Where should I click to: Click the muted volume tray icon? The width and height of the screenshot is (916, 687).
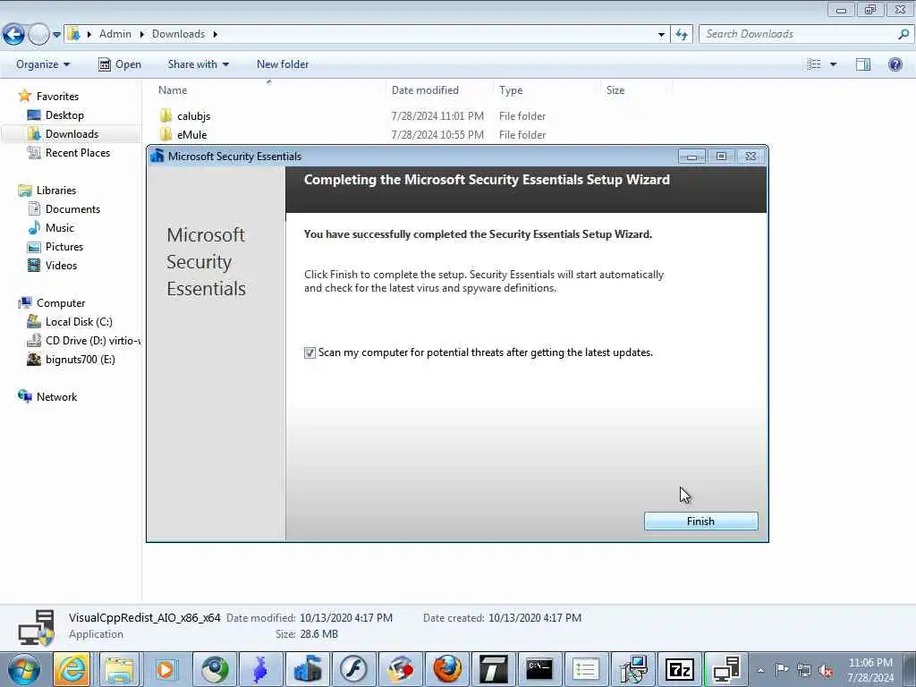point(826,670)
